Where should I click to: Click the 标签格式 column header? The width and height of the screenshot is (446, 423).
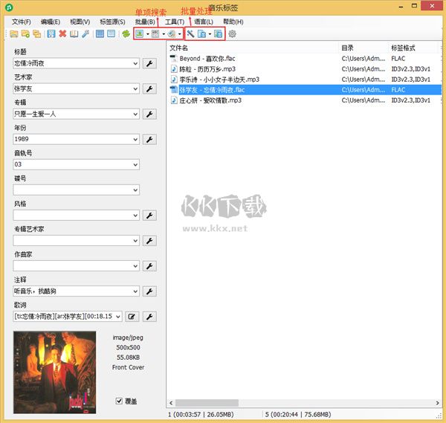415,48
